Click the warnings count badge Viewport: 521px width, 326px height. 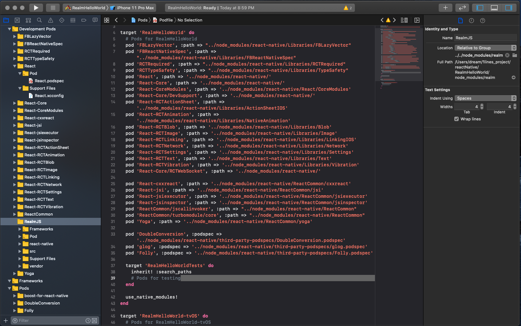[x=348, y=8]
